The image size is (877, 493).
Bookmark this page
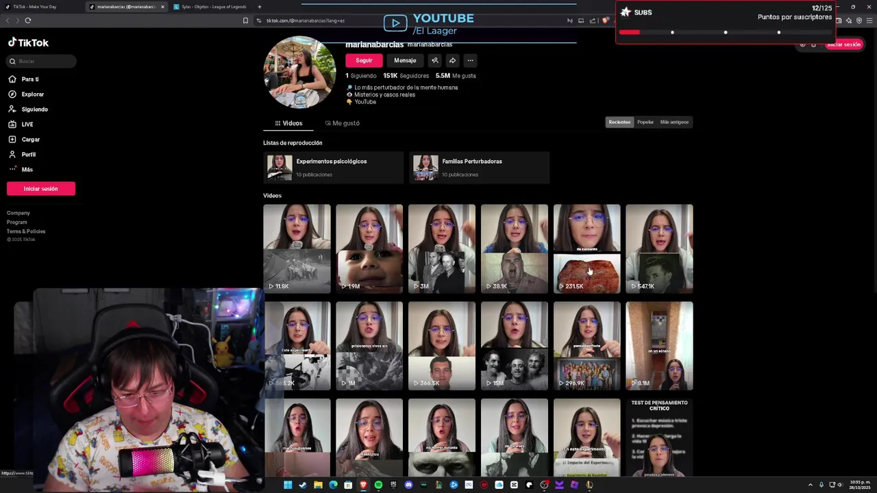pyautogui.click(x=245, y=21)
